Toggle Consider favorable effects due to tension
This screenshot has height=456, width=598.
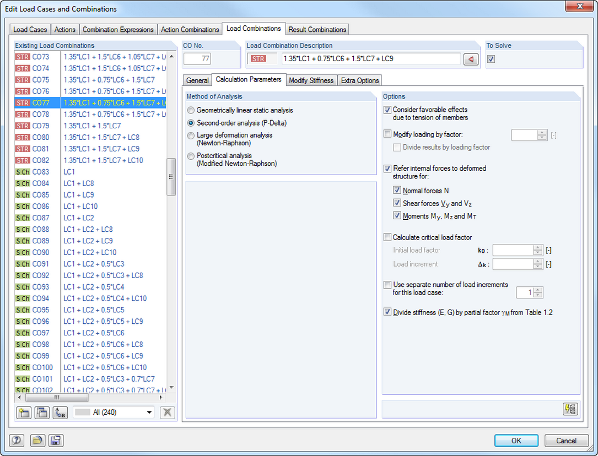pyautogui.click(x=387, y=110)
